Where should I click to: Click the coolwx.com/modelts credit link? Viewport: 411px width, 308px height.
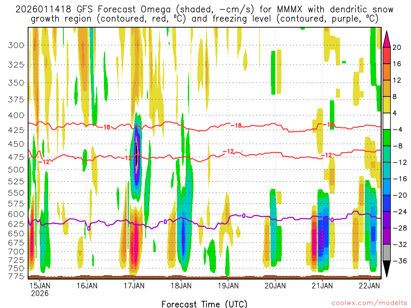(369, 303)
